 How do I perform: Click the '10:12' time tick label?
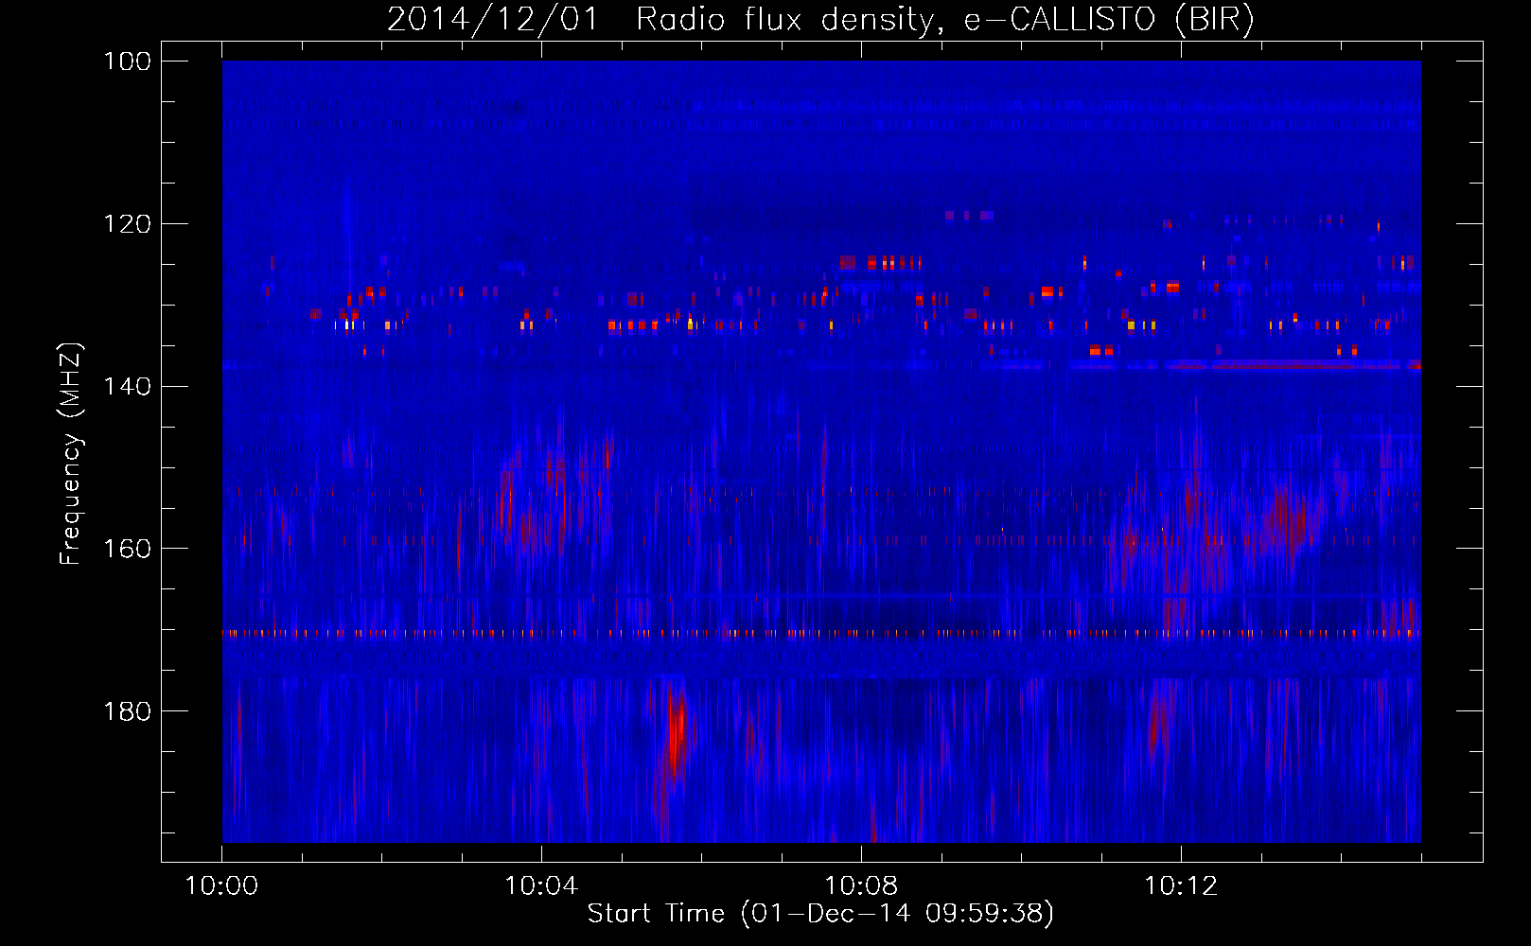(x=1181, y=885)
